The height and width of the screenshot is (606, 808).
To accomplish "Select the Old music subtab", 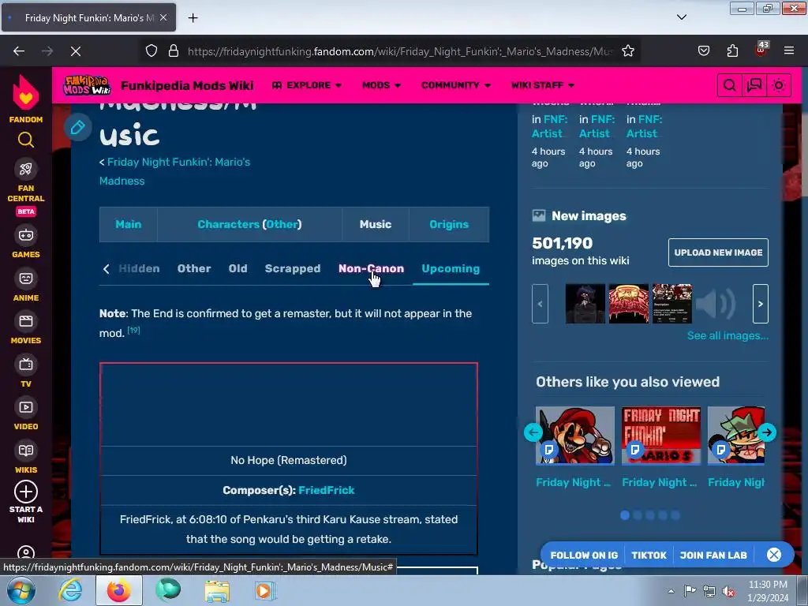I will coord(238,268).
